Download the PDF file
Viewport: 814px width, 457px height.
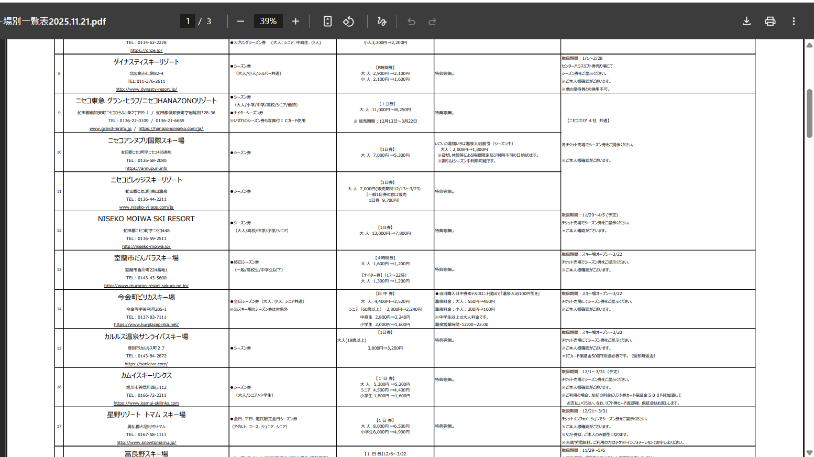click(x=746, y=21)
